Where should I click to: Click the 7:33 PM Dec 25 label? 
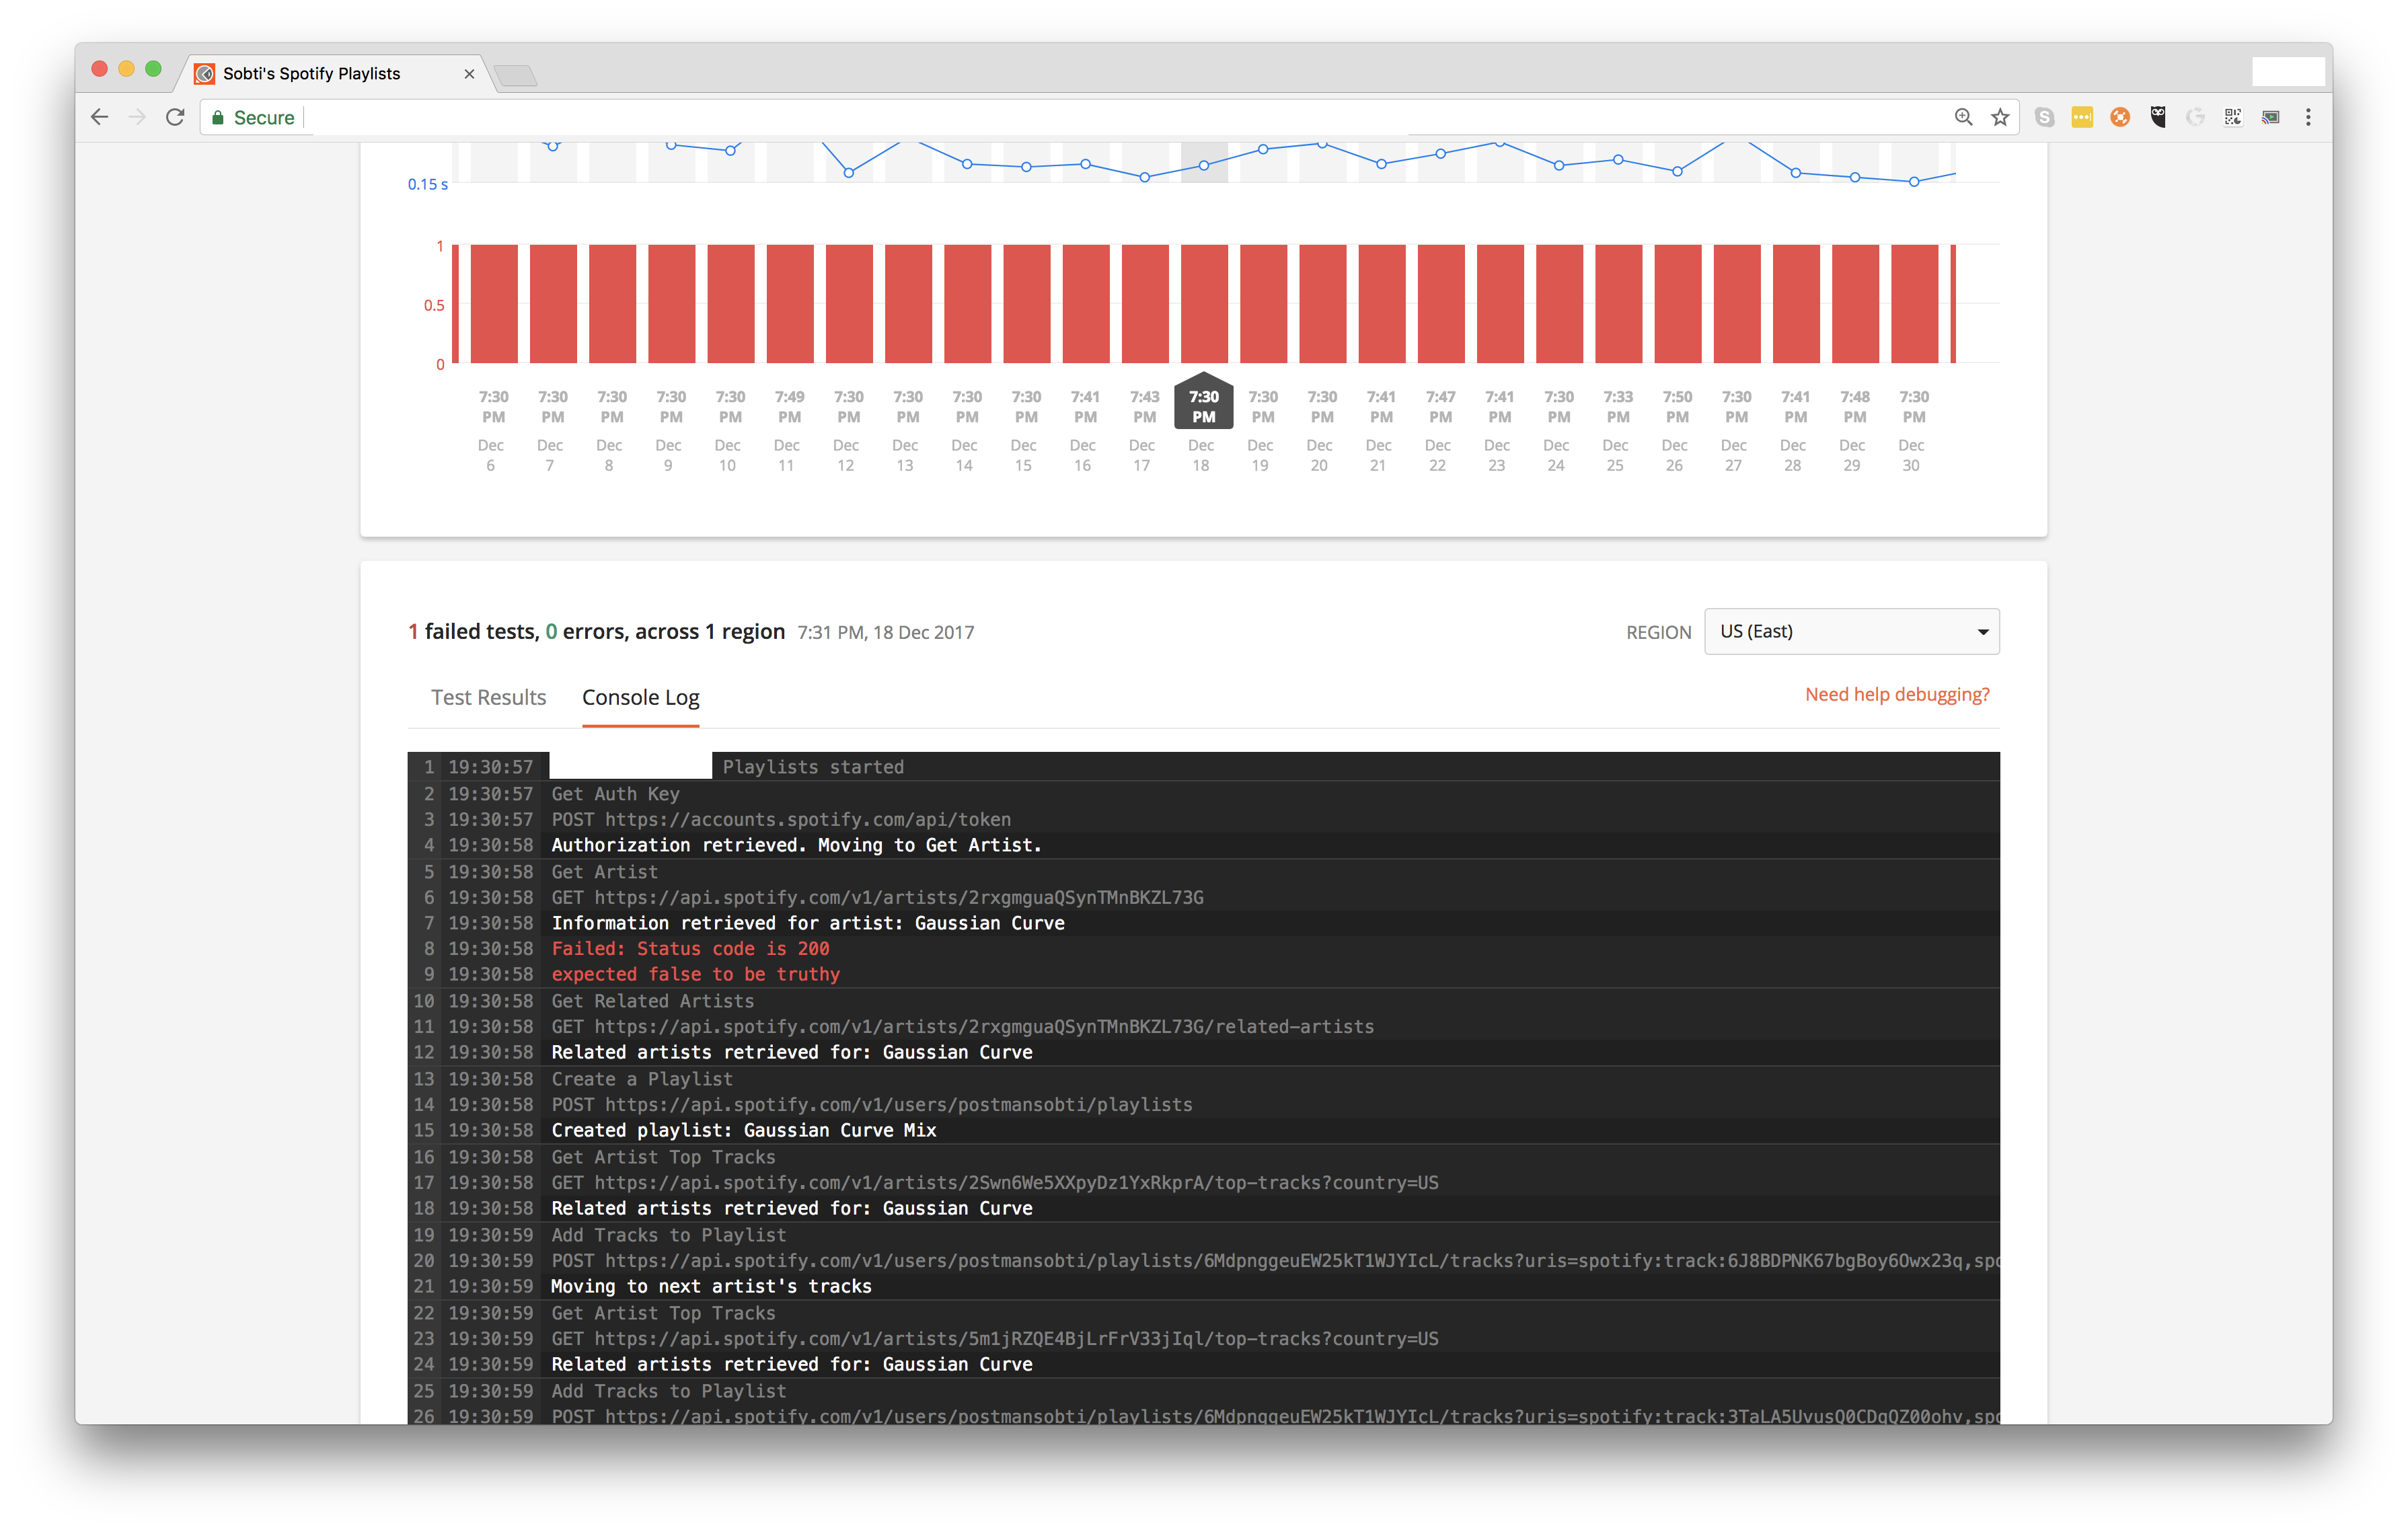point(1617,430)
